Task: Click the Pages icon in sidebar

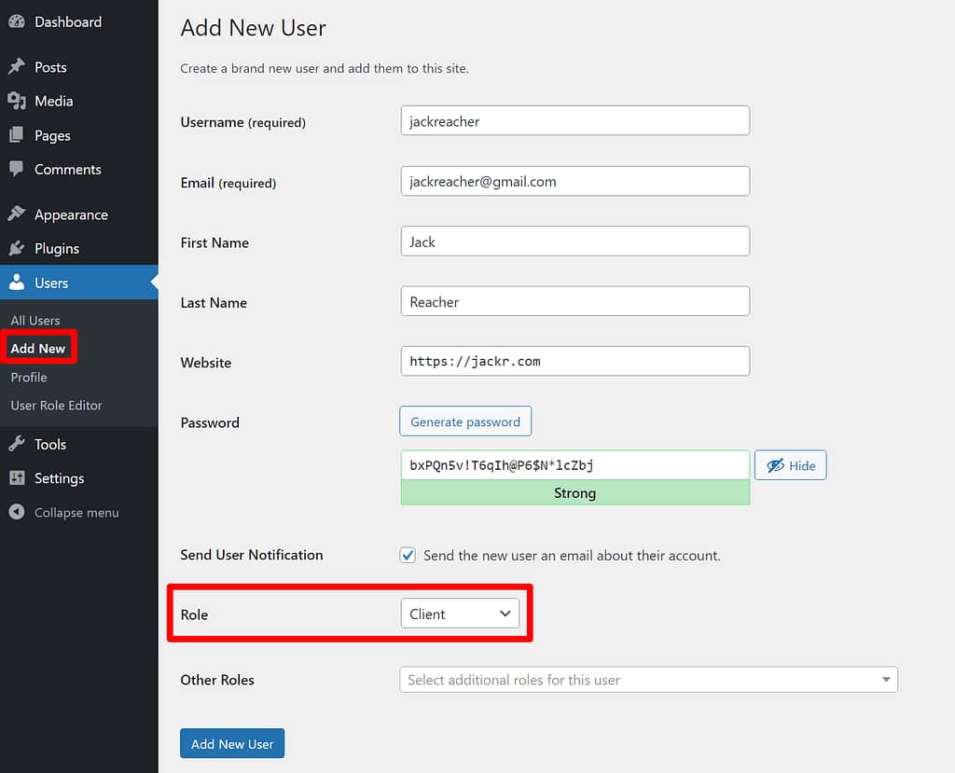Action: [x=17, y=134]
